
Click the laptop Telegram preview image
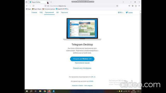pos(82,29)
